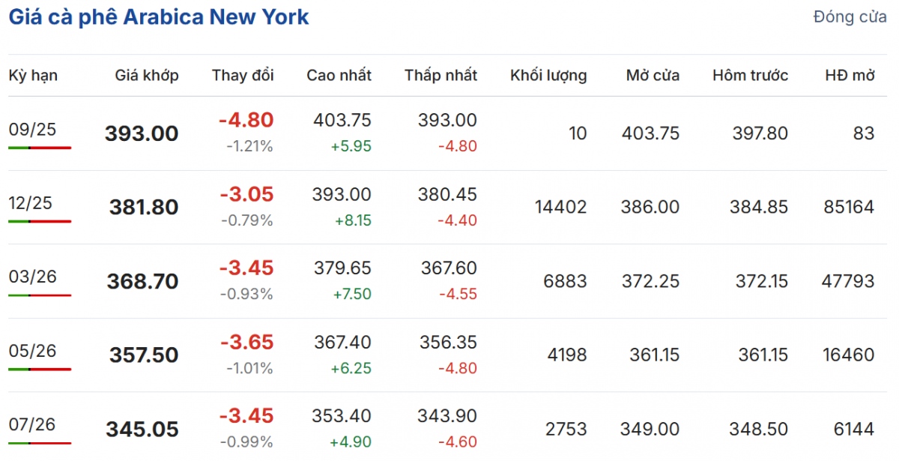Click the HĐ mở column header

[x=850, y=75]
